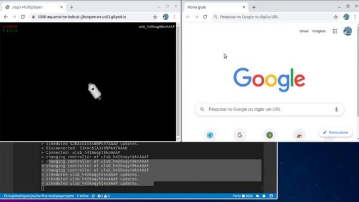Go back in Nova guia window
This screenshot has width=359, height=202.
point(188,17)
